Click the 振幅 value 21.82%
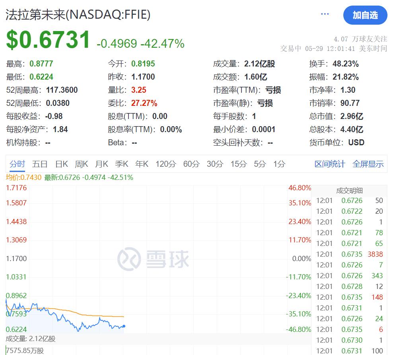 pos(346,77)
